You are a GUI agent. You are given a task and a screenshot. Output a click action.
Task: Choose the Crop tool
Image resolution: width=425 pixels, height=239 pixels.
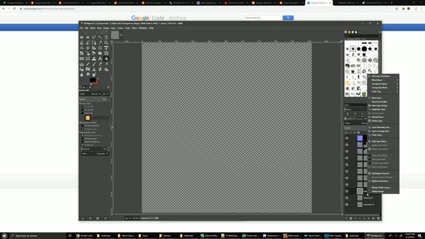[100, 48]
